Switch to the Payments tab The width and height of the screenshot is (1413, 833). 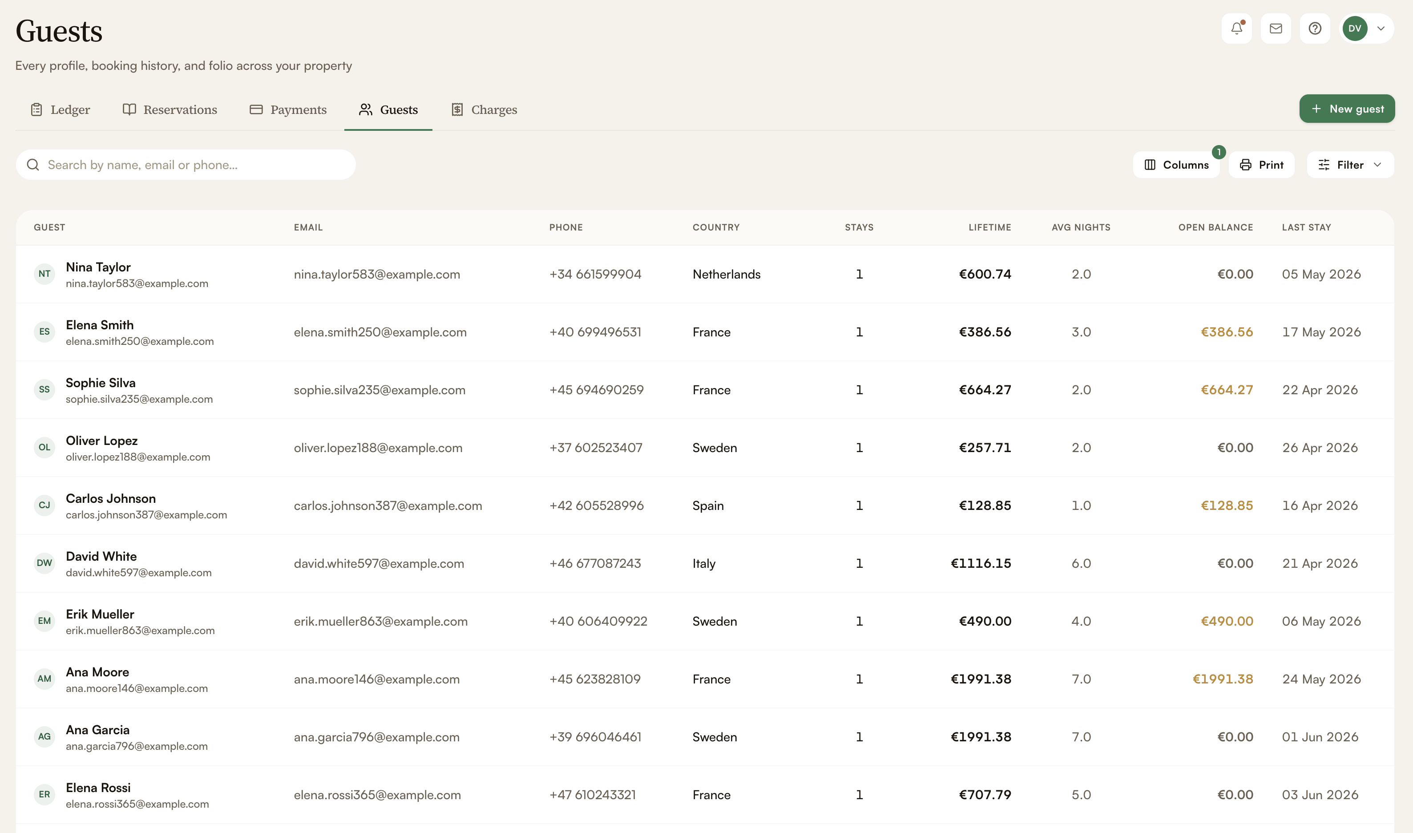288,109
